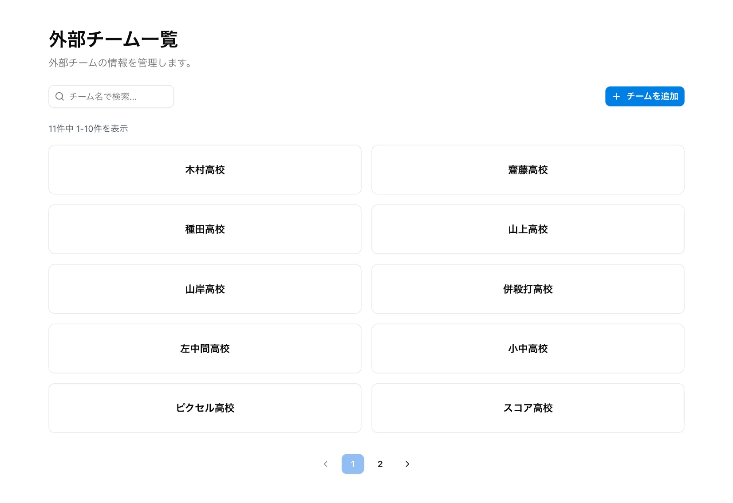Open the 木村高校 team card
The width and height of the screenshot is (733, 503).
click(205, 169)
